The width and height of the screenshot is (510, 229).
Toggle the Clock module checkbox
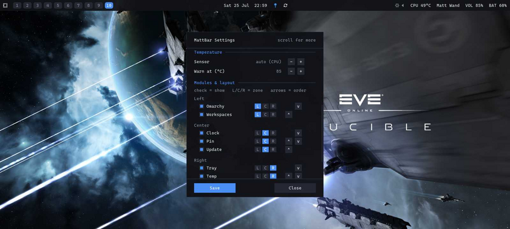(x=202, y=133)
